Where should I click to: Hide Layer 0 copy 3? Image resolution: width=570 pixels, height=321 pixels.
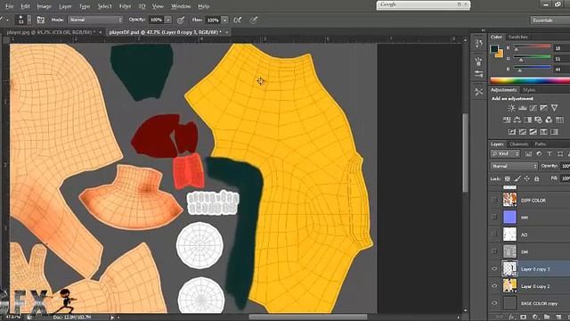coord(494,268)
